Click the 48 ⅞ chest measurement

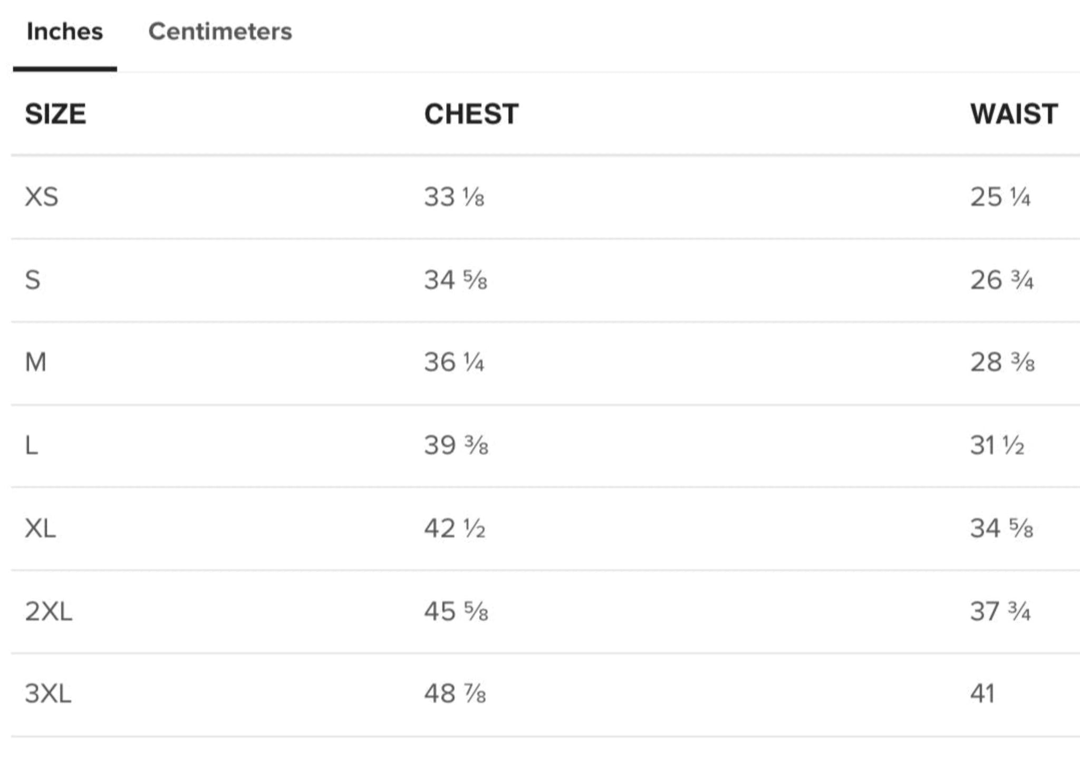tap(455, 694)
